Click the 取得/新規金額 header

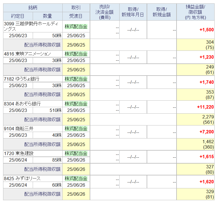coord(162,12)
